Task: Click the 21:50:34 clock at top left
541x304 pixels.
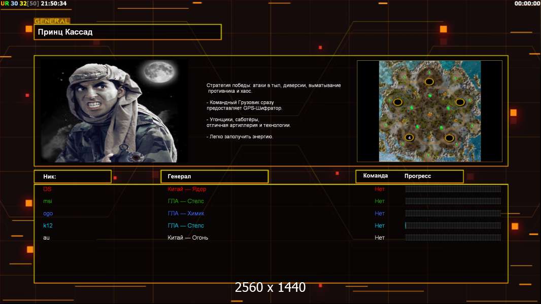Action: 54,4
